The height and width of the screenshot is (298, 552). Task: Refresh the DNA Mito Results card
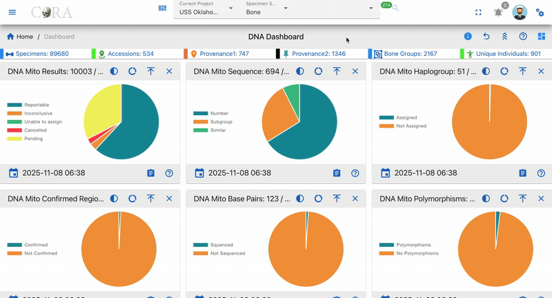[132, 72]
